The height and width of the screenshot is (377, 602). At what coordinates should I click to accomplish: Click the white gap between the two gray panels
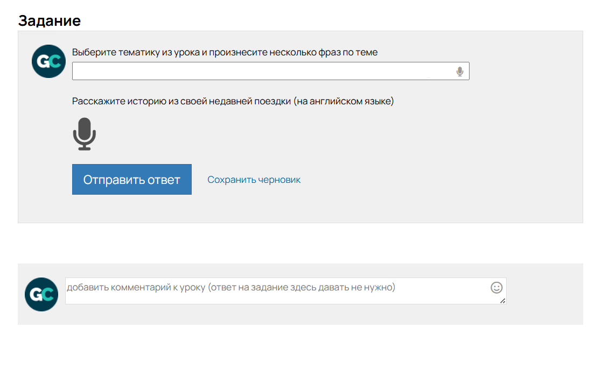coord(300,243)
